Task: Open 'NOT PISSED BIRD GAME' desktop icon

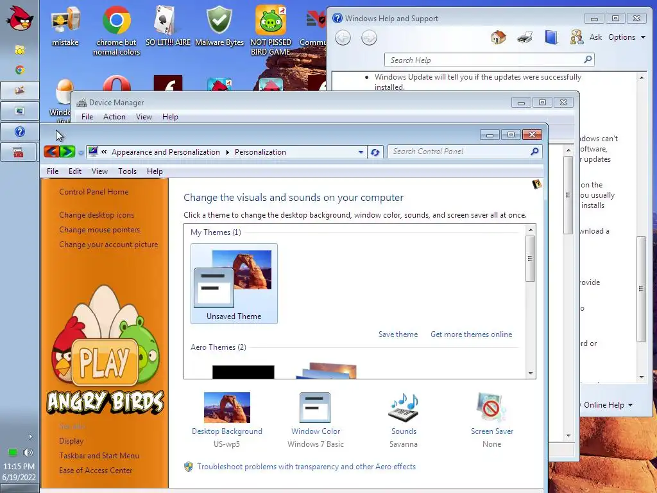Action: [271, 31]
